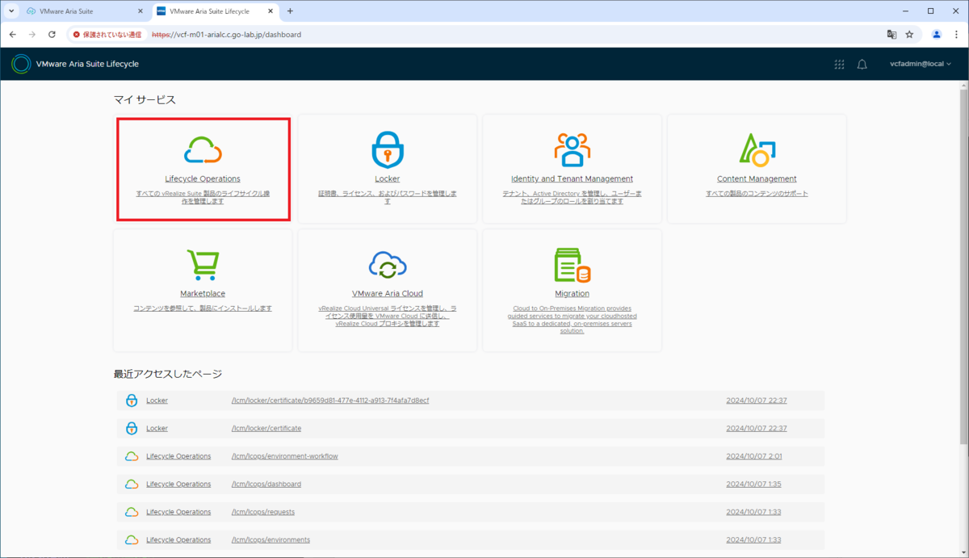Bookmark this page with star icon
Viewport: 969px width, 558px height.
909,35
